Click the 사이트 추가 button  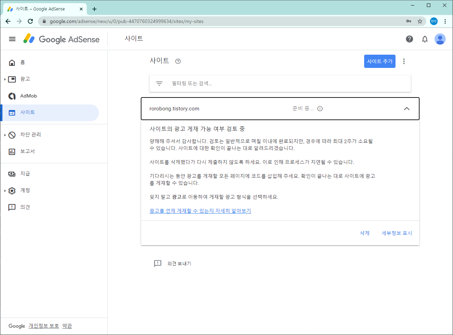click(380, 61)
